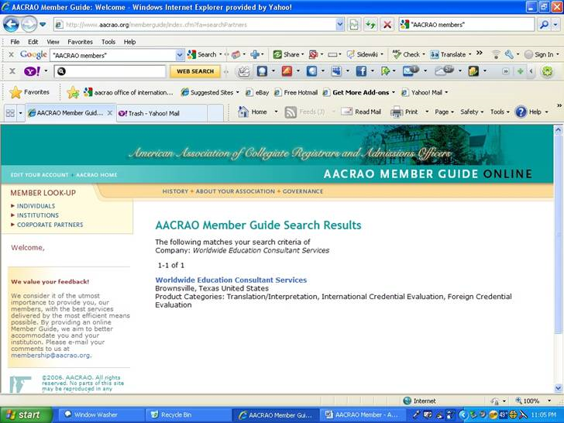The width and height of the screenshot is (564, 423).
Task: Open the command bar Tools dropdown
Action: coord(500,112)
